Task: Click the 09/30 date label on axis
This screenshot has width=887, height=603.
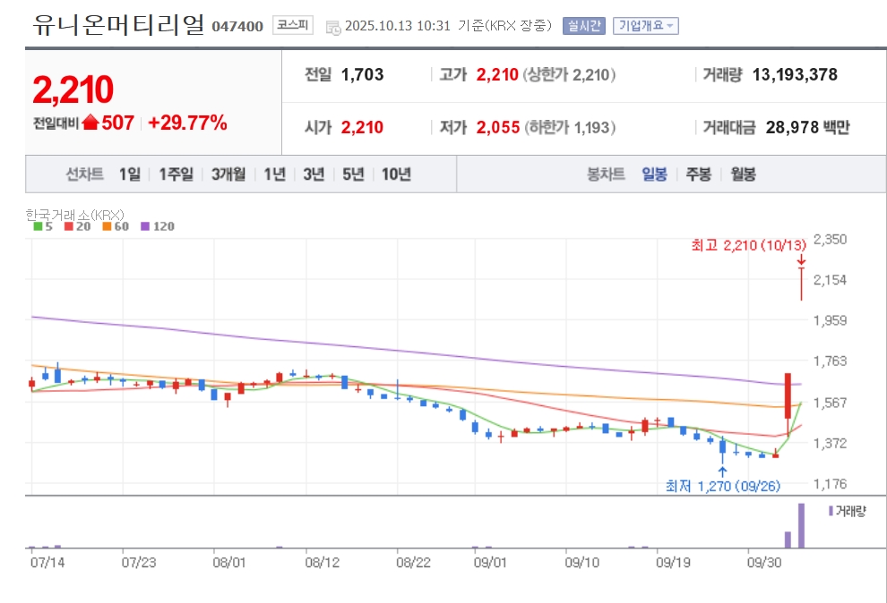Action: coord(764,563)
